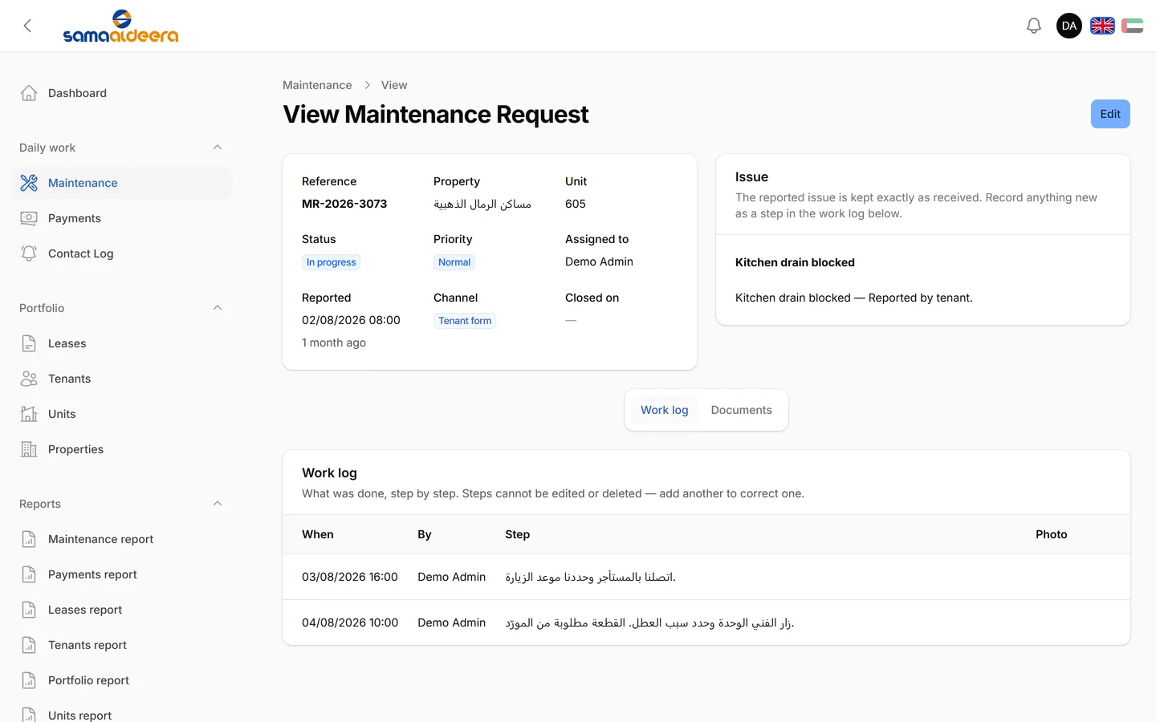1156x722 pixels.
Task: Click the Step column header
Action: [518, 534]
